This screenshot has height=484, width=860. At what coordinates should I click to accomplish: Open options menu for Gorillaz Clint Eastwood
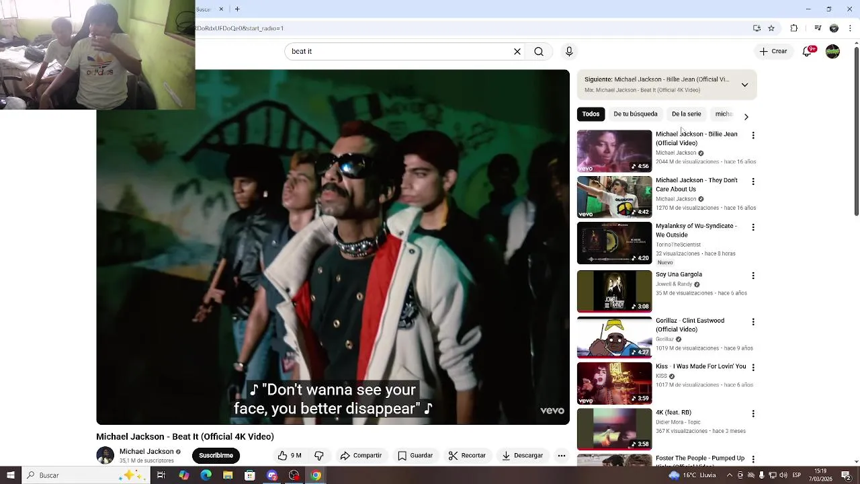coord(753,322)
